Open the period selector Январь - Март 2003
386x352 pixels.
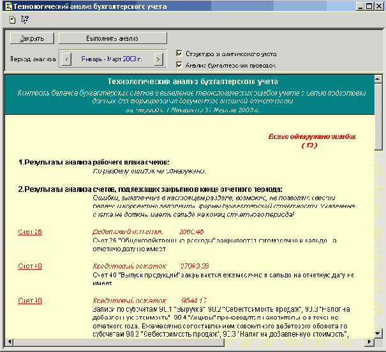tap(112, 59)
